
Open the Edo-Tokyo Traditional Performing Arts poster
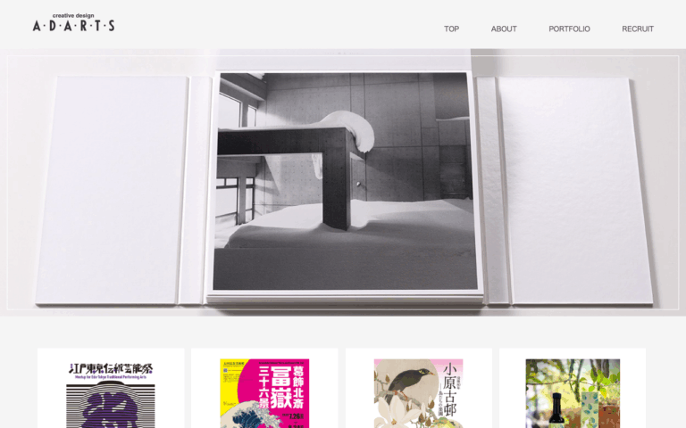pos(111,388)
